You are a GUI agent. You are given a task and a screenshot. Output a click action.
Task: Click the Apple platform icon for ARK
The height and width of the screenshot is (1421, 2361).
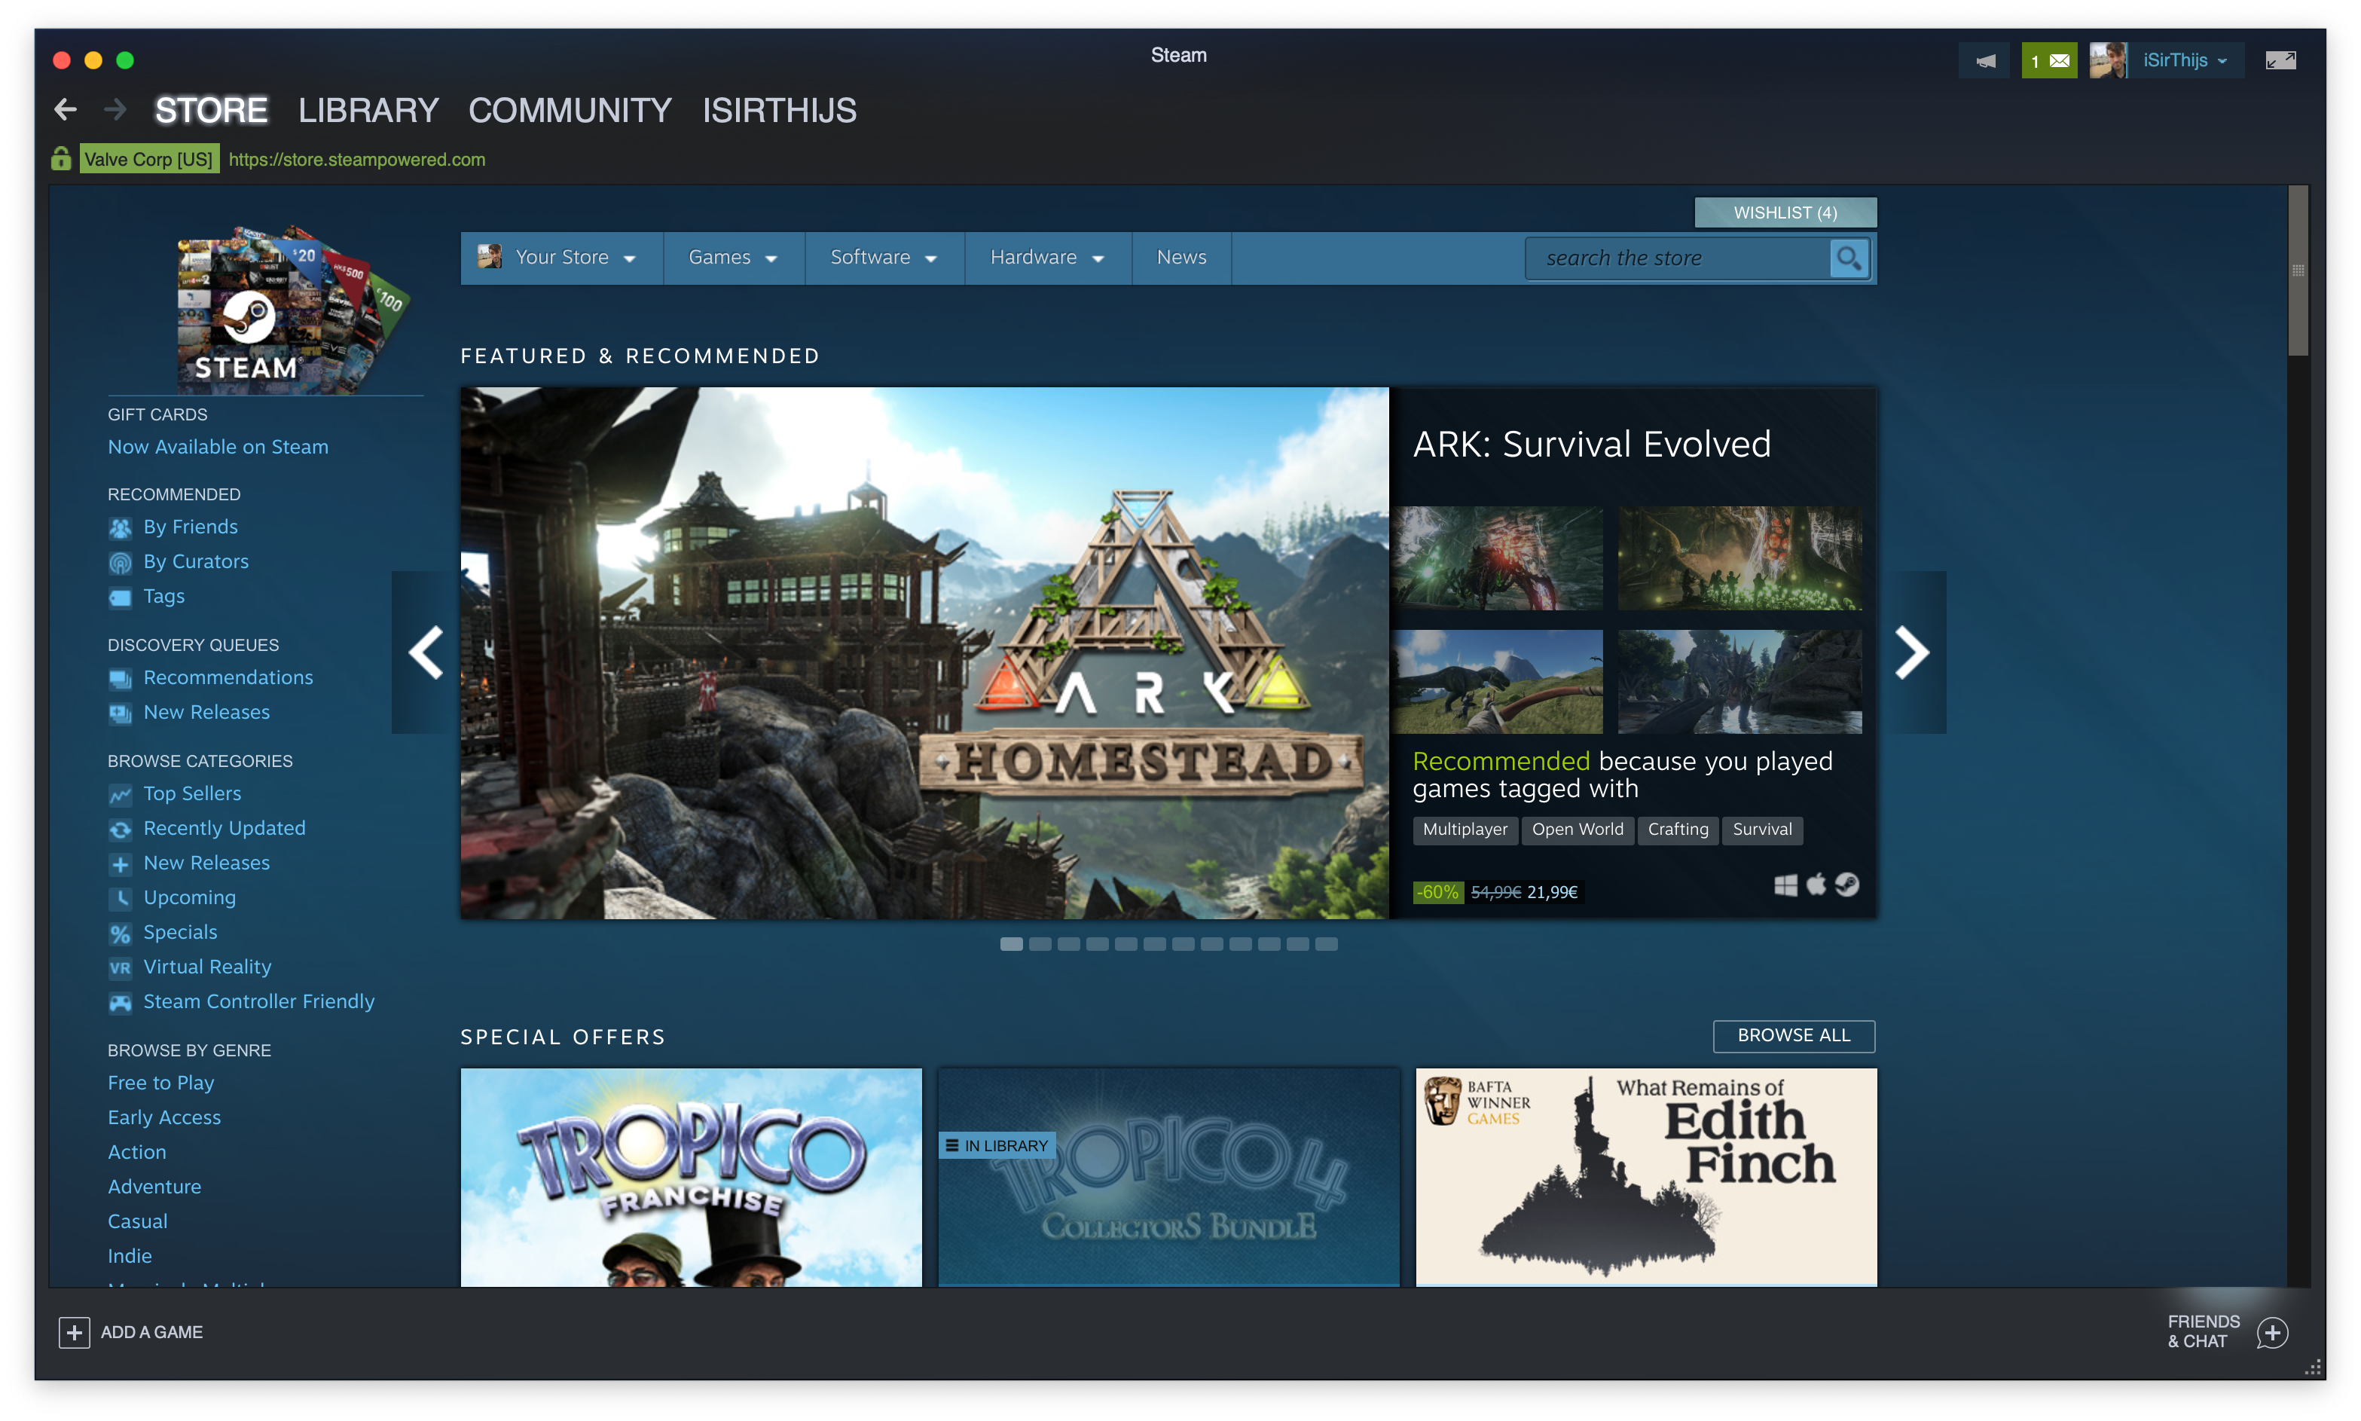(x=1816, y=884)
